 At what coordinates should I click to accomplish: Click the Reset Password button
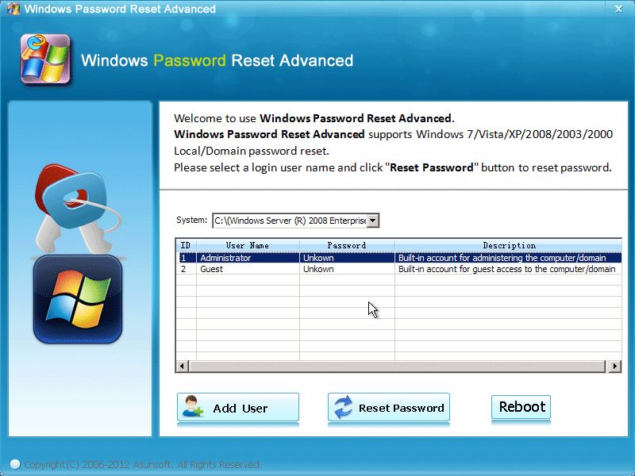pos(389,408)
